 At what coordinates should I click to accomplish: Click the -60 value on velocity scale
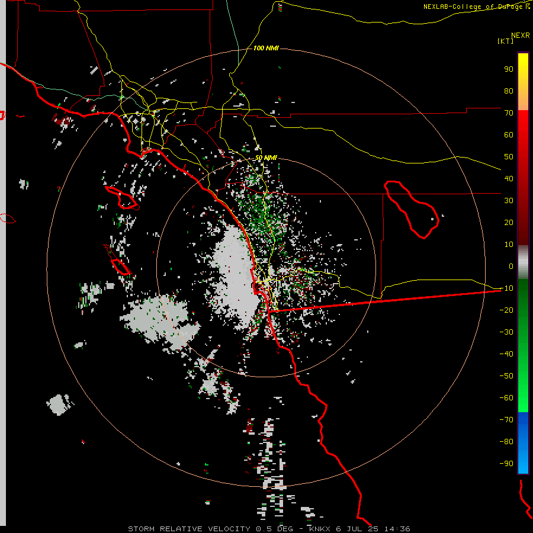506,398
